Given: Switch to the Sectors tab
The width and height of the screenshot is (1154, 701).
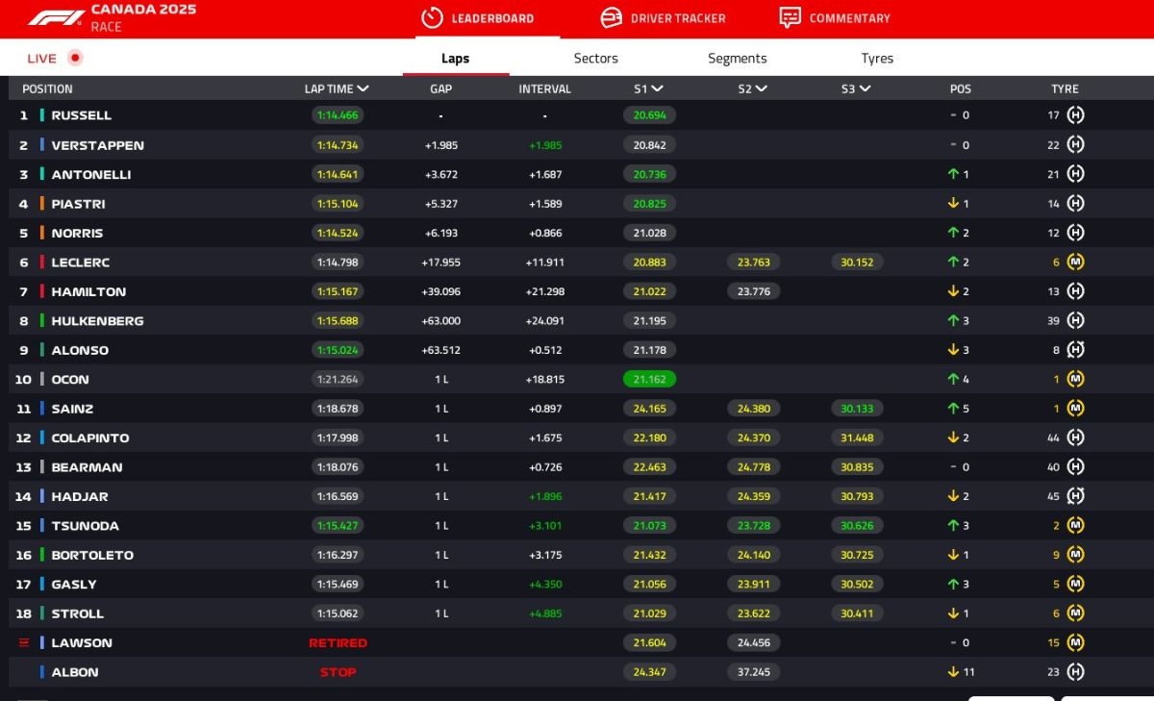Looking at the screenshot, I should 595,59.
